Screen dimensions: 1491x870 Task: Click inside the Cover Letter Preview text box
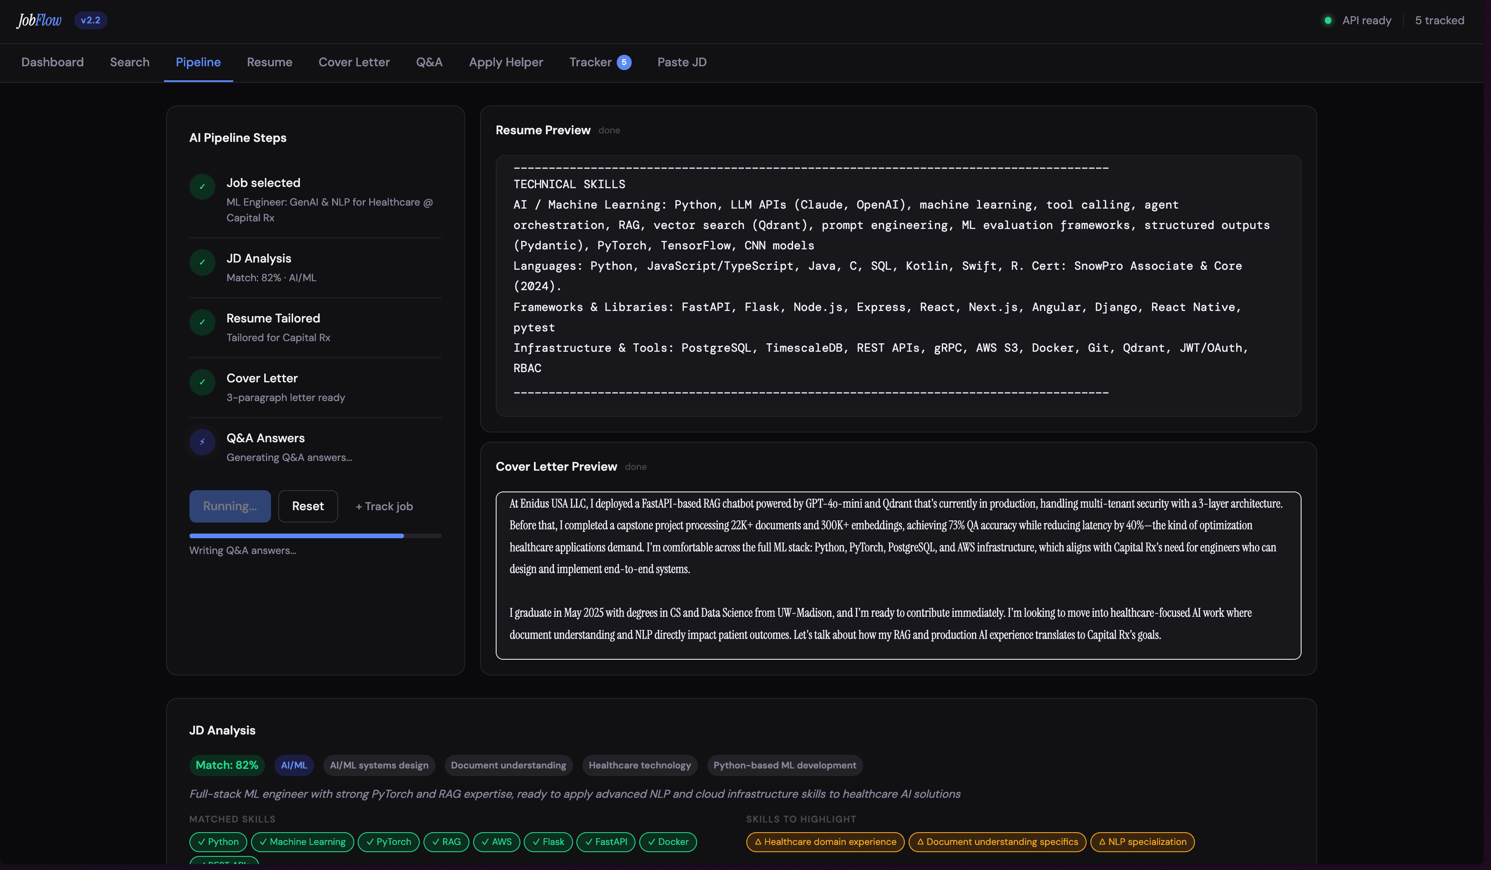898,575
